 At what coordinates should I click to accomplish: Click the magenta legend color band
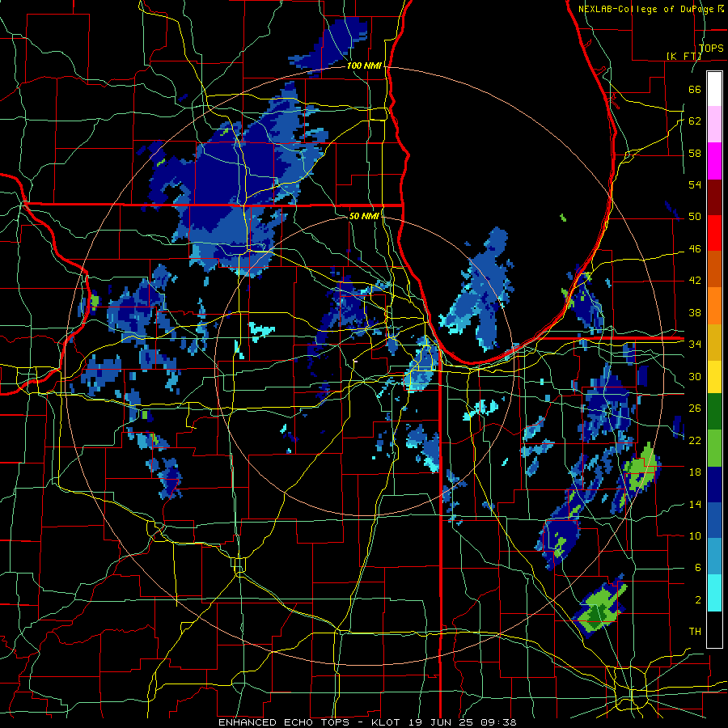point(714,161)
